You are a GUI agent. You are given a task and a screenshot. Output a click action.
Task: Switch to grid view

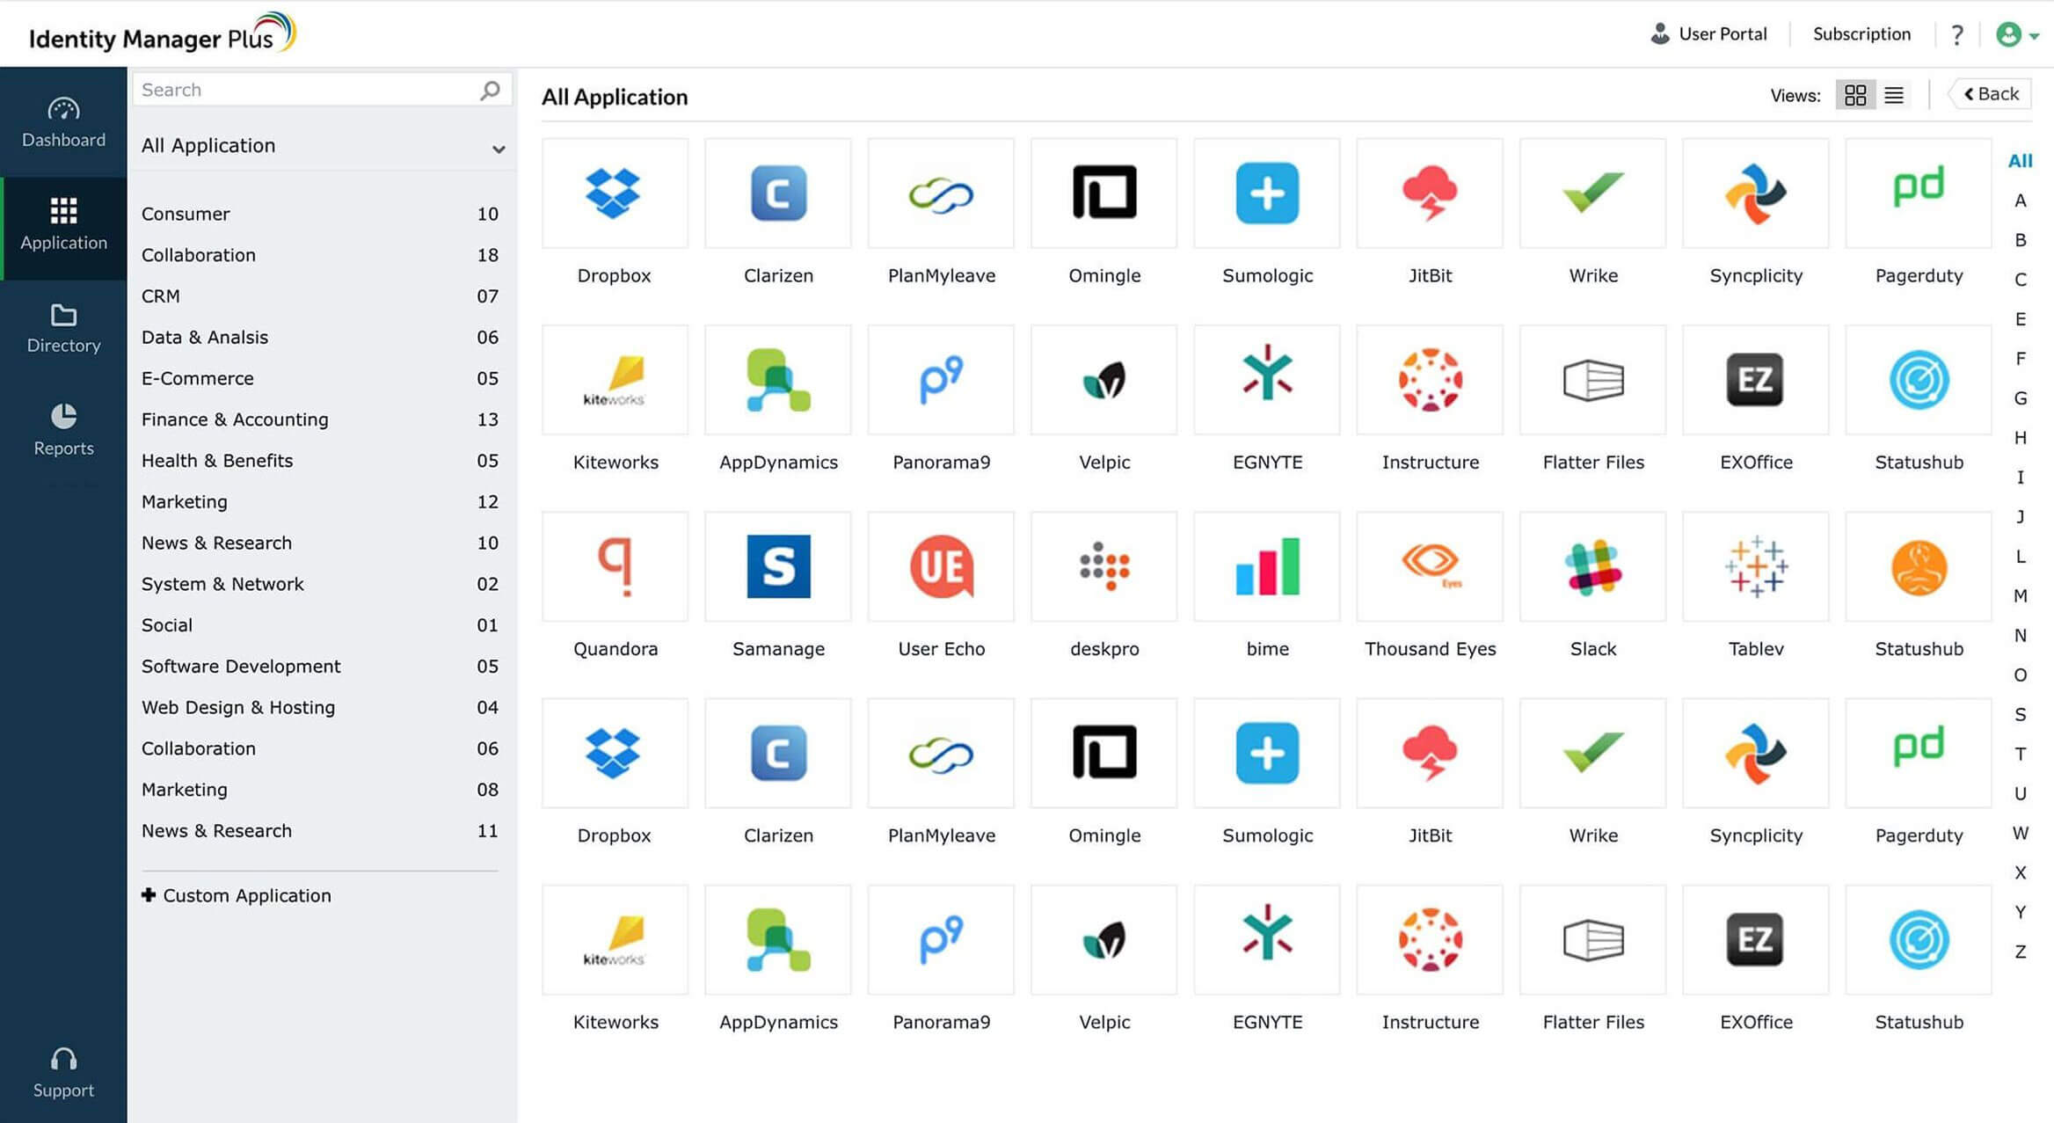(x=1855, y=95)
